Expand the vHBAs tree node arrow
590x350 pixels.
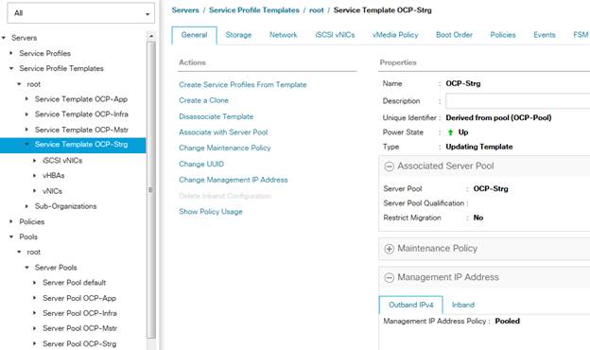[35, 176]
